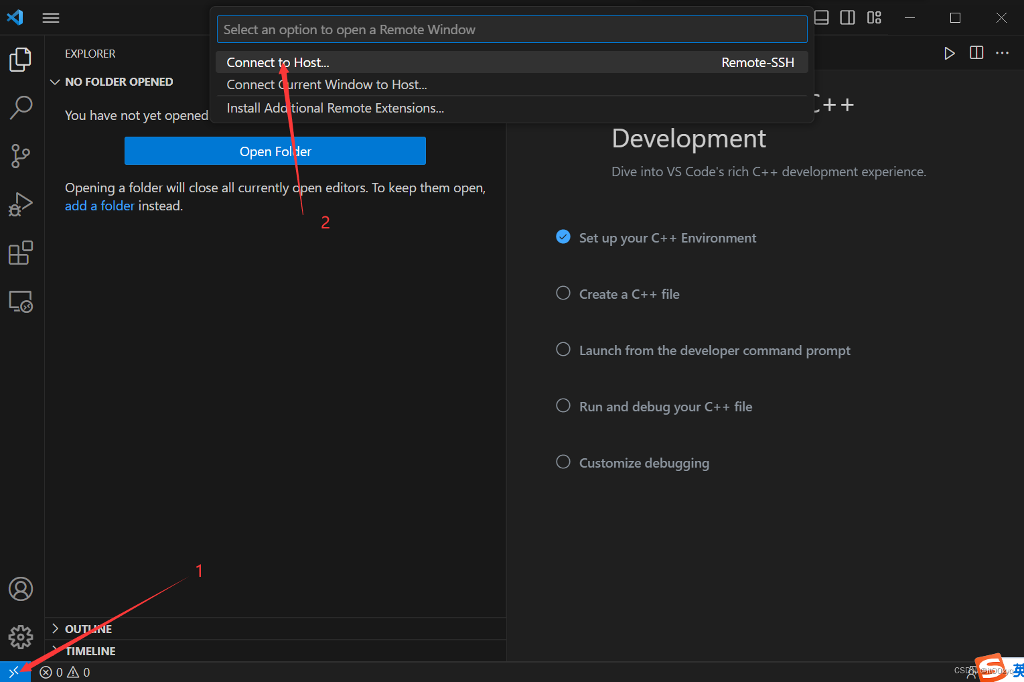Open the Explorer view in activity bar

(x=21, y=60)
